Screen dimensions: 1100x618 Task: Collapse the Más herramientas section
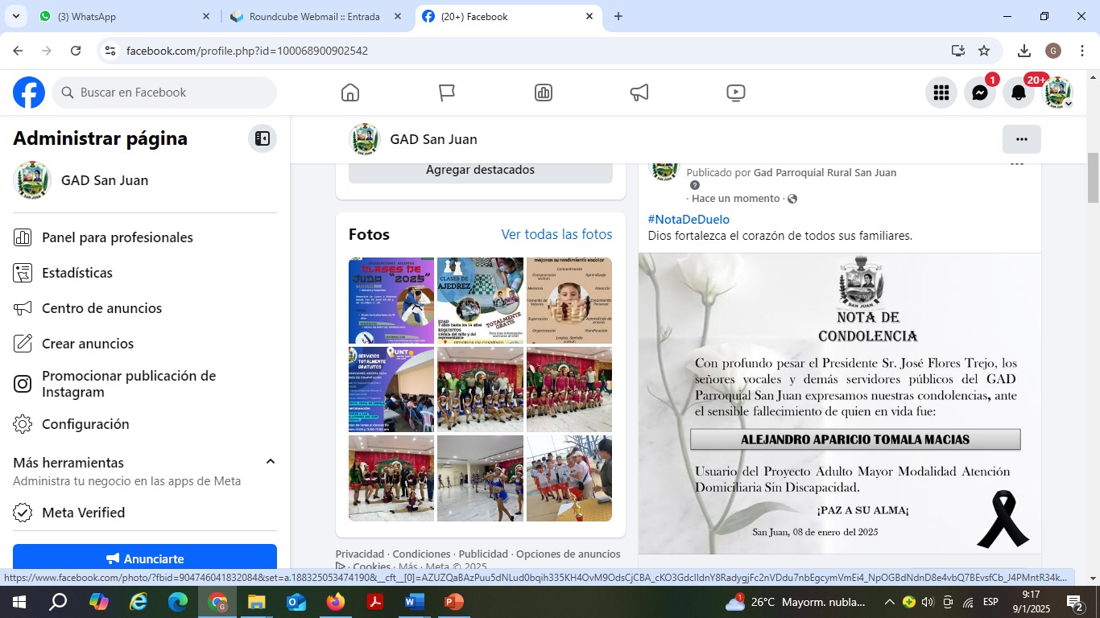pyautogui.click(x=271, y=462)
